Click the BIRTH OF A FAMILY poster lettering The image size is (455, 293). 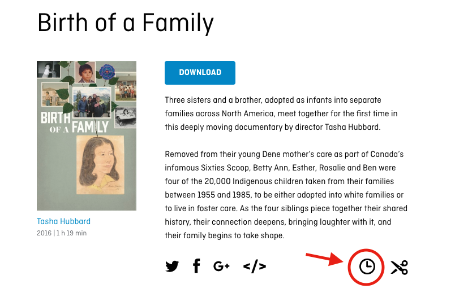pyautogui.click(x=75, y=124)
